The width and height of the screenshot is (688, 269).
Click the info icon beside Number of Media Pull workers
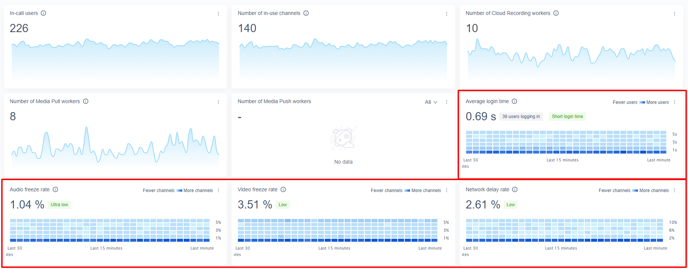click(x=86, y=101)
